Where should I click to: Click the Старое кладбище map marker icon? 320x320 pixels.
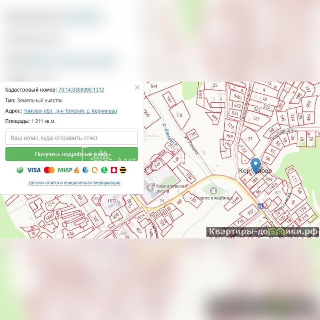point(214,191)
